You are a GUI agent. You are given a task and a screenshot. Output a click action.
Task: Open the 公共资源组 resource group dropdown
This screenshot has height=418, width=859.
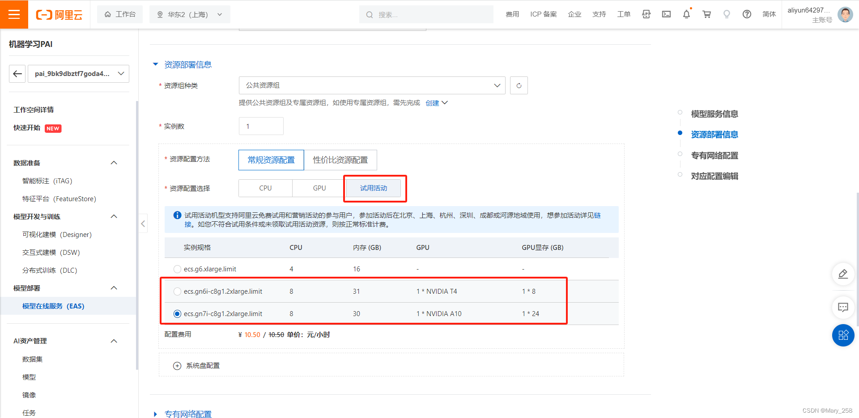tap(372, 85)
